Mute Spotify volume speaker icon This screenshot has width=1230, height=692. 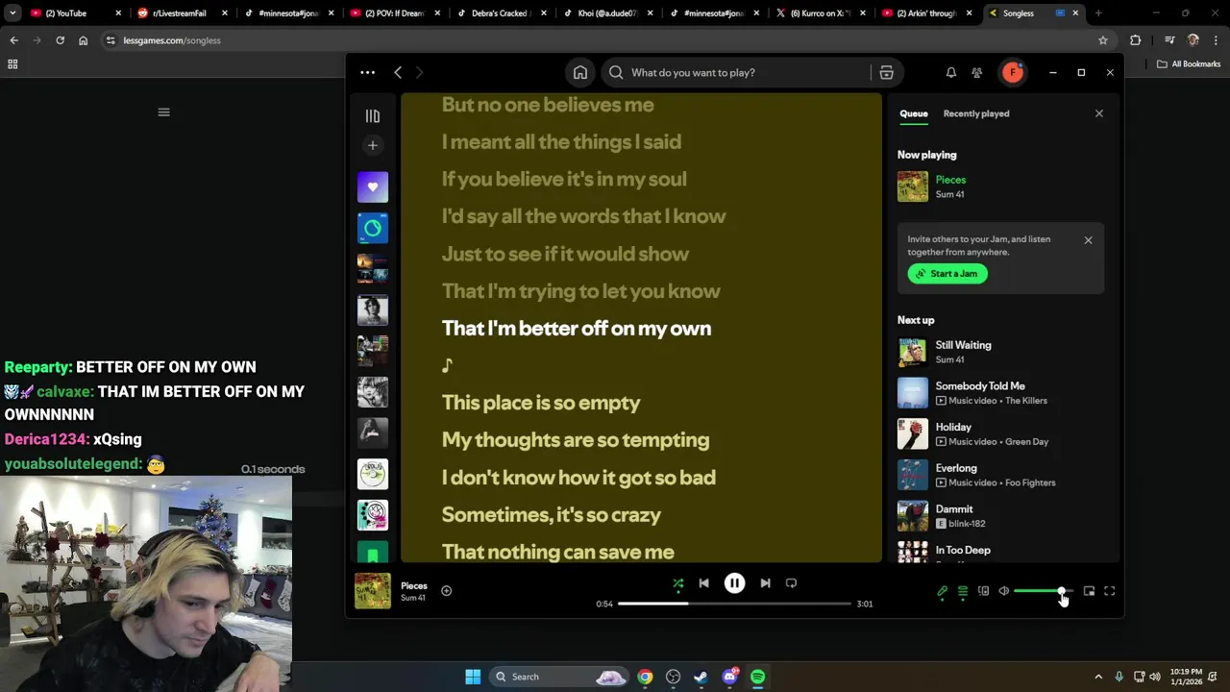[1003, 591]
